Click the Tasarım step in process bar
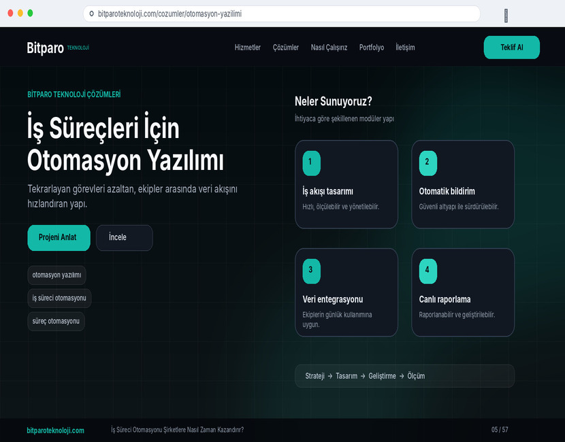 (346, 376)
